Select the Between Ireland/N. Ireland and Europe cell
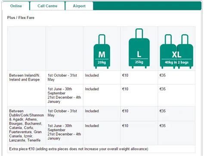The height and width of the screenshot is (156, 204). (27, 88)
